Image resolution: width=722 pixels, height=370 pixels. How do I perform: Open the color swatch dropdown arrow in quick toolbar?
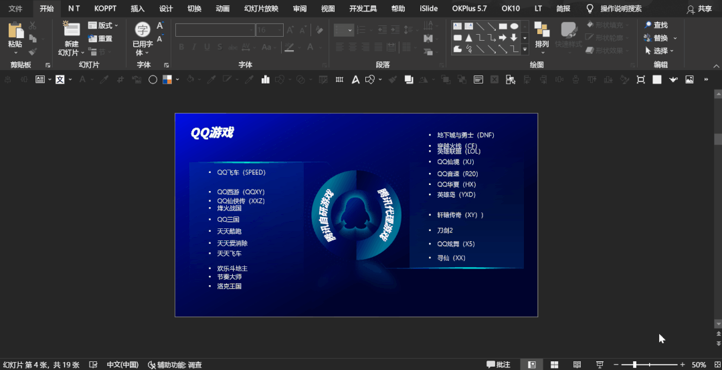(177, 79)
